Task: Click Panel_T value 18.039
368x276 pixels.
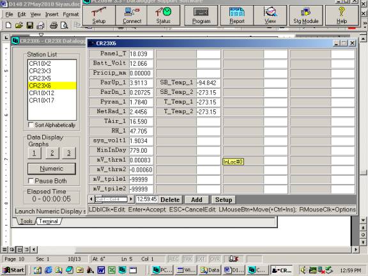Action: coord(141,54)
